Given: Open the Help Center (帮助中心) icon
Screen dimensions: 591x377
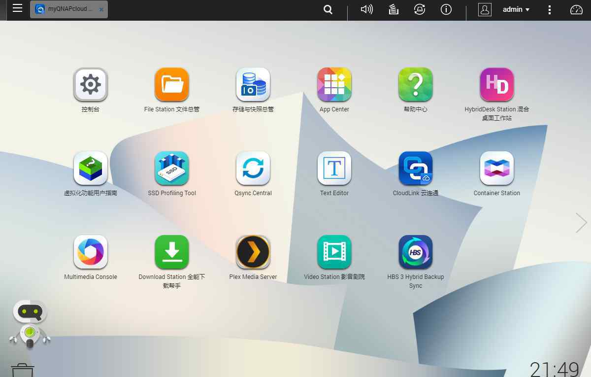Looking at the screenshot, I should click(416, 84).
